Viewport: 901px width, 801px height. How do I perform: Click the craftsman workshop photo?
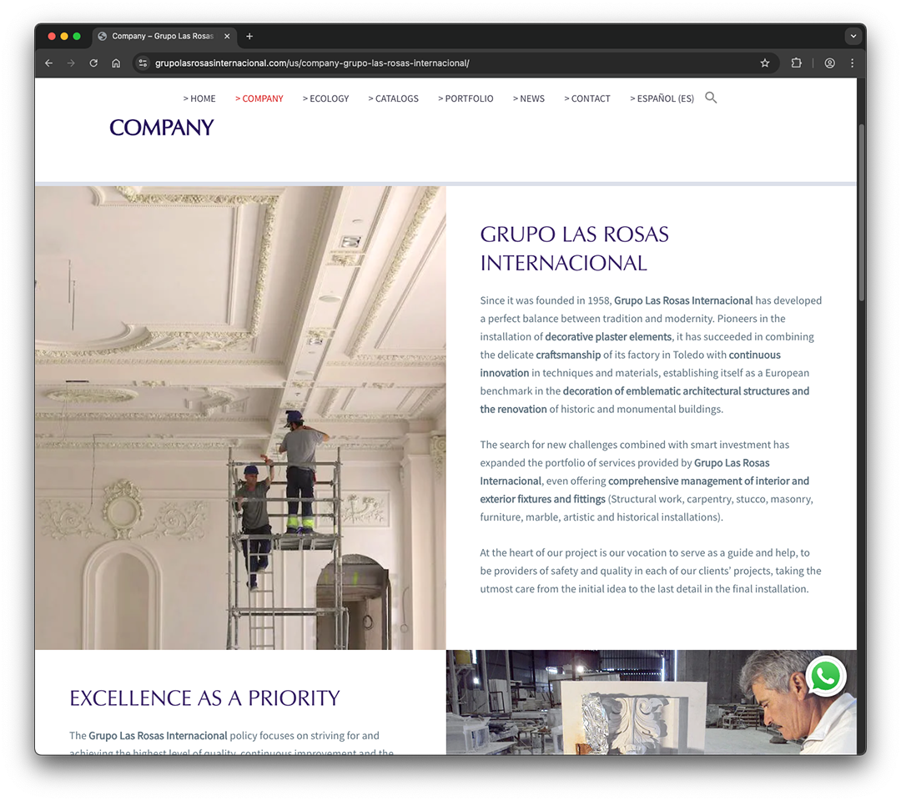coord(651,703)
